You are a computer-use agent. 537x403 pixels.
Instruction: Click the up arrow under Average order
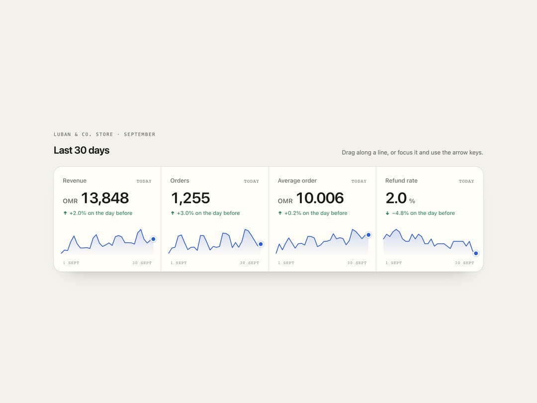pyautogui.click(x=280, y=213)
